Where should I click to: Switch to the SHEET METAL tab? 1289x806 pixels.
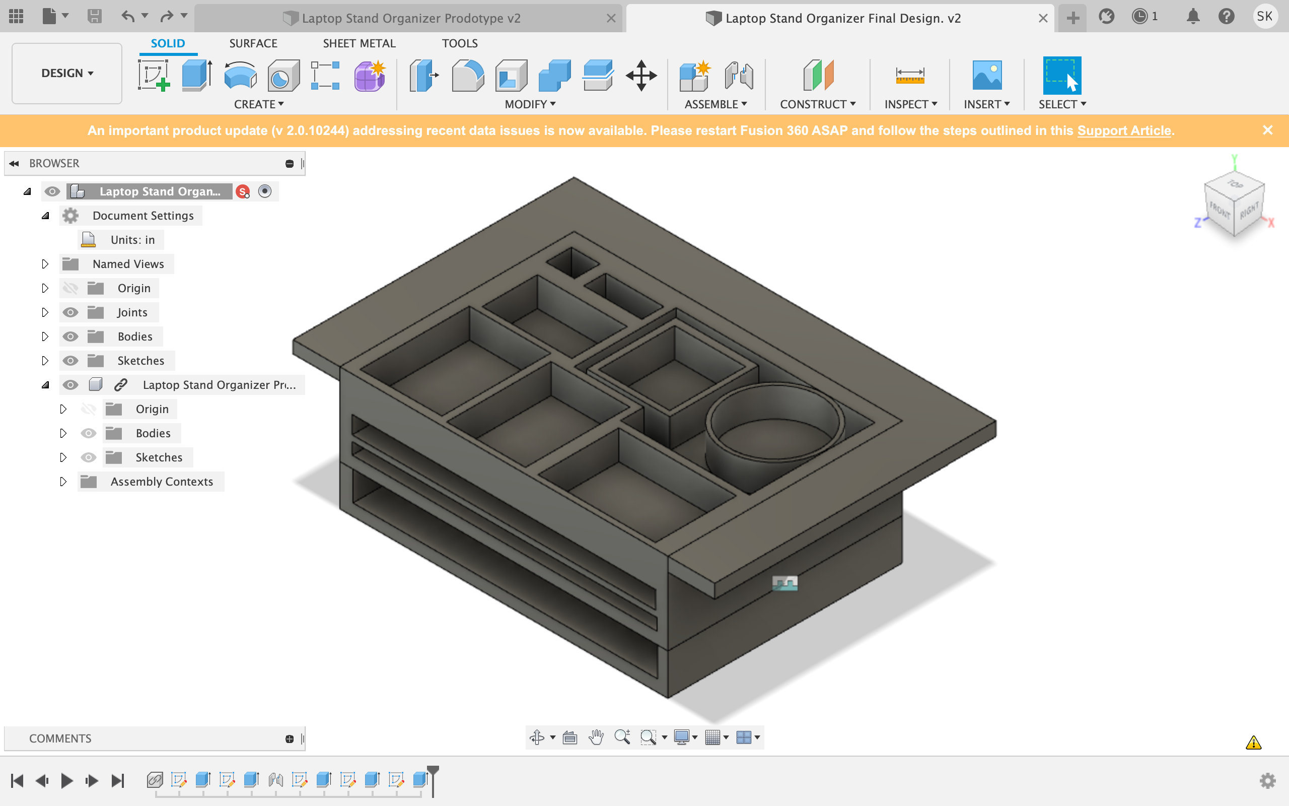[359, 43]
